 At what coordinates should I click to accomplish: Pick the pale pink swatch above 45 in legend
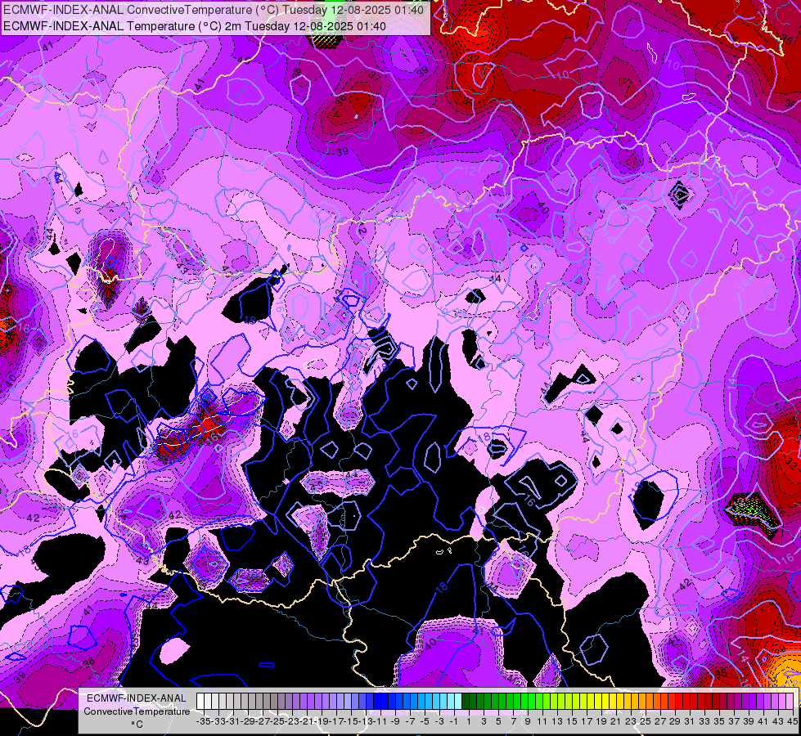coord(790,701)
